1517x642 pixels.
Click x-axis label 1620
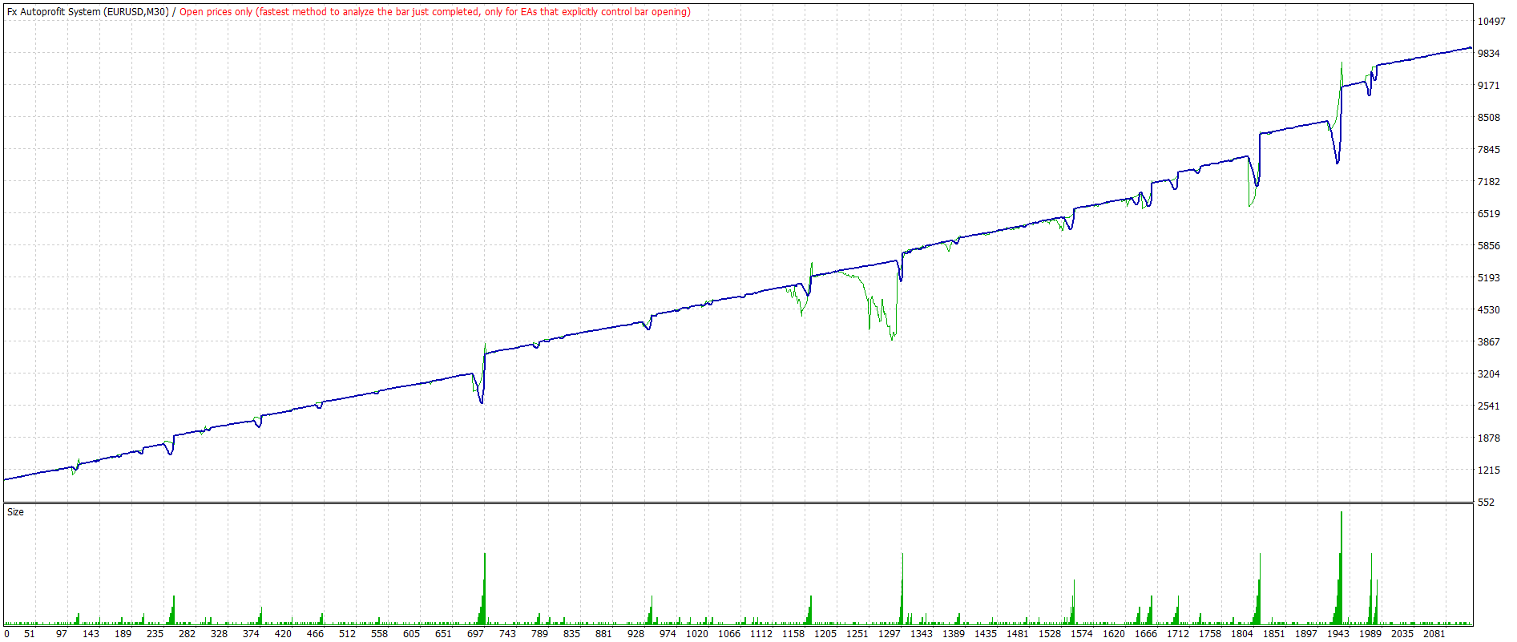coord(1114,634)
